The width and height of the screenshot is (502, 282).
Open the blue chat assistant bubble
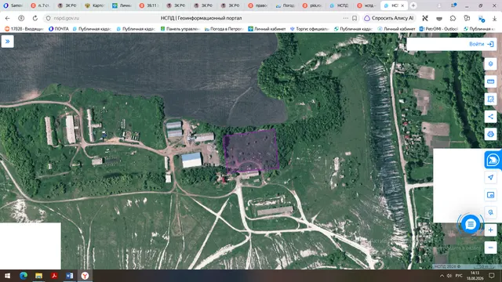coord(471,224)
